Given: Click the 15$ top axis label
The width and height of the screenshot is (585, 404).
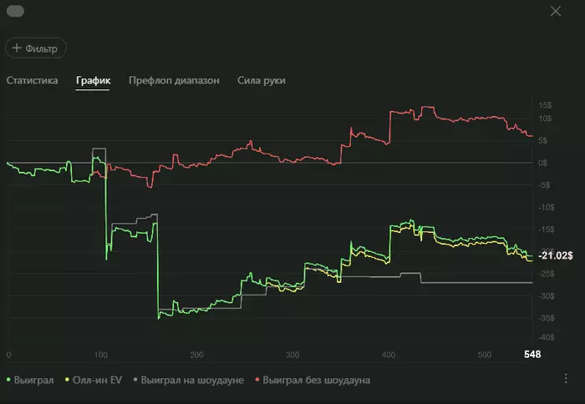Looking at the screenshot, I should point(545,105).
